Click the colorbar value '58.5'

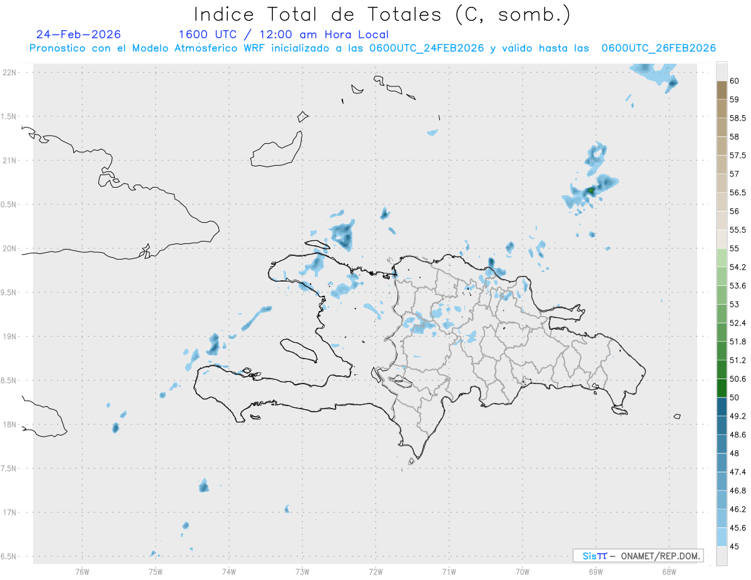pos(738,118)
